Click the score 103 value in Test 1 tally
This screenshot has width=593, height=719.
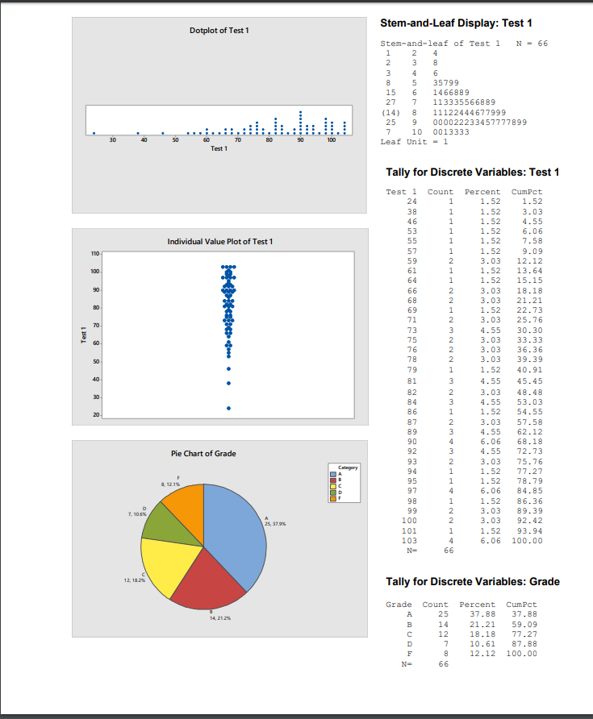point(409,541)
